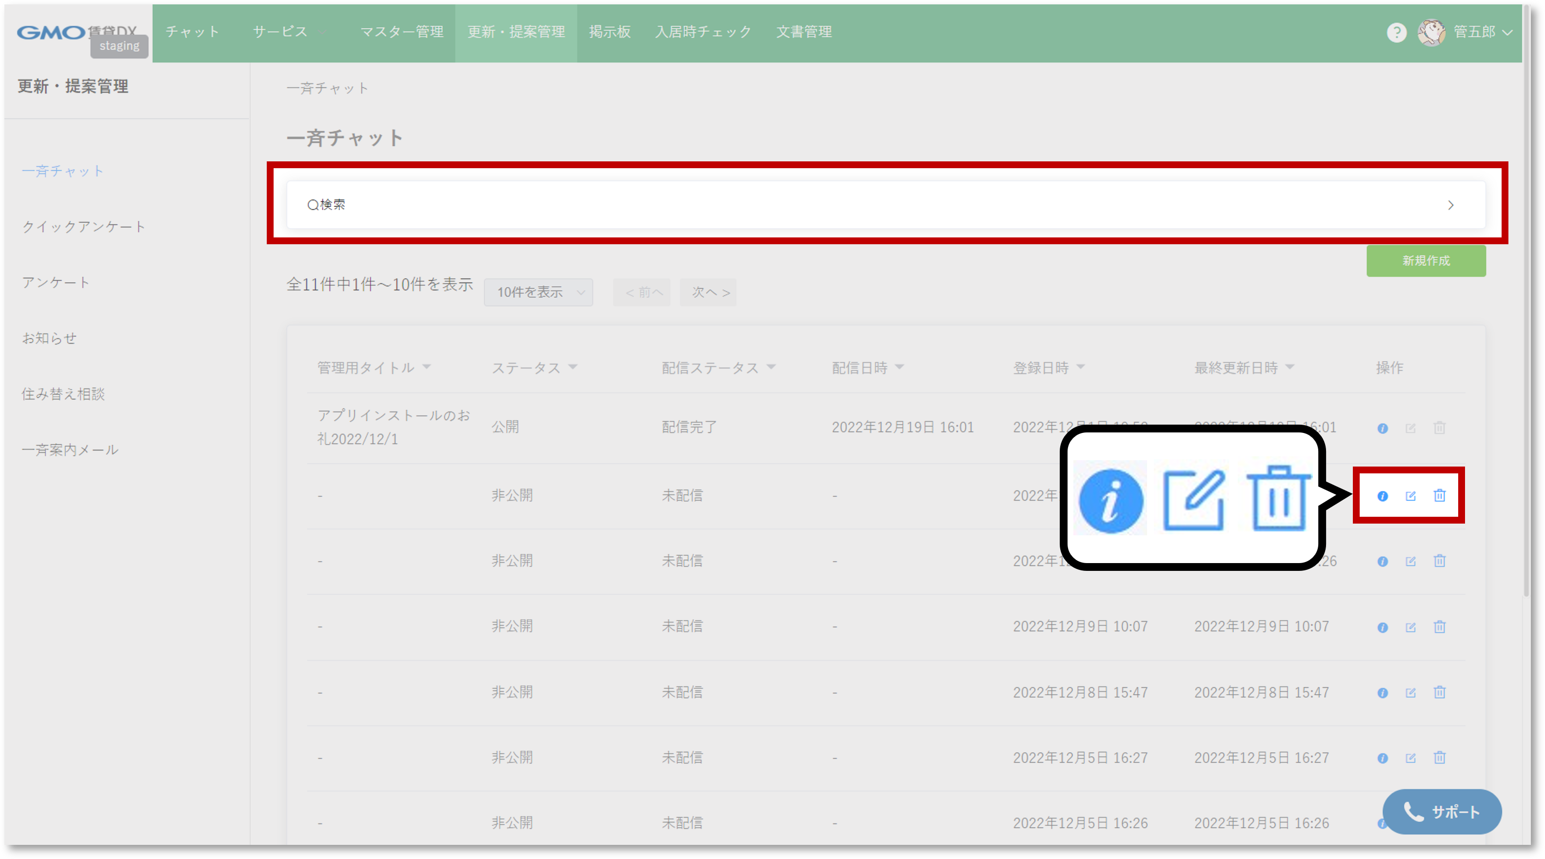Open 一斉案内メール in the sidebar
1545x859 pixels.
pyautogui.click(x=70, y=449)
